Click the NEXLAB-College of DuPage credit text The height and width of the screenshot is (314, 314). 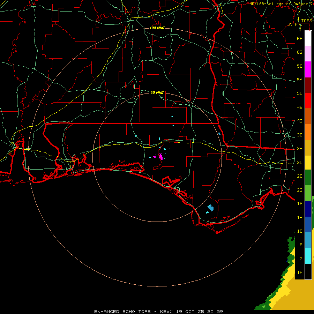(281, 4)
